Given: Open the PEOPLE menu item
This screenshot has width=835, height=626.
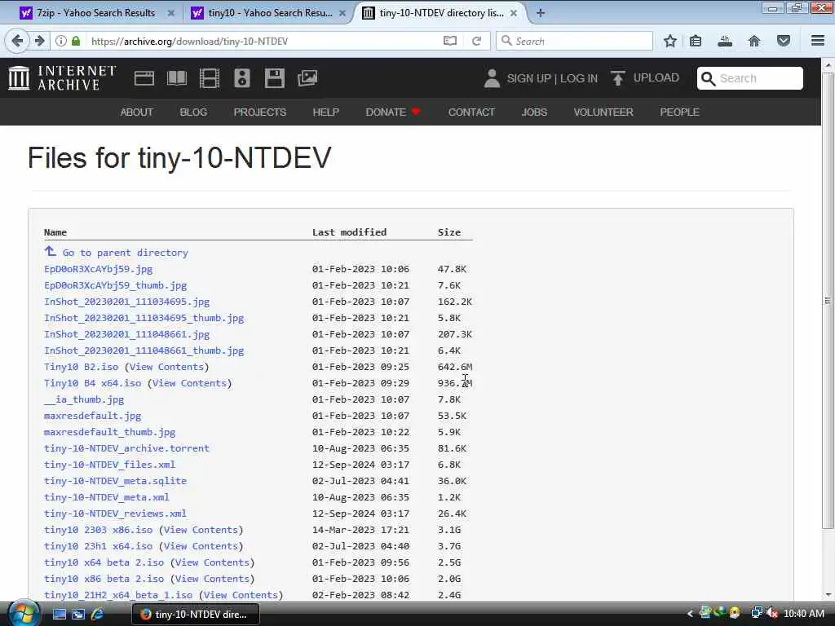Looking at the screenshot, I should [x=679, y=112].
